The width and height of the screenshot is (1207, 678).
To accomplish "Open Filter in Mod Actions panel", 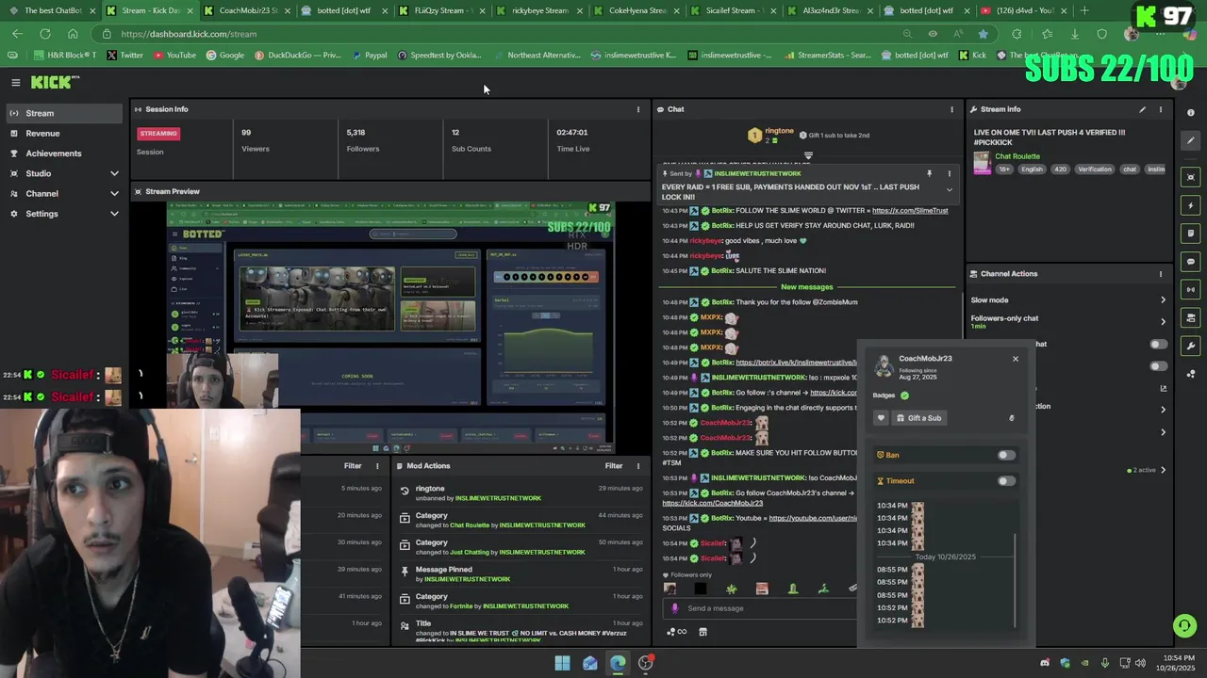I will tap(614, 466).
